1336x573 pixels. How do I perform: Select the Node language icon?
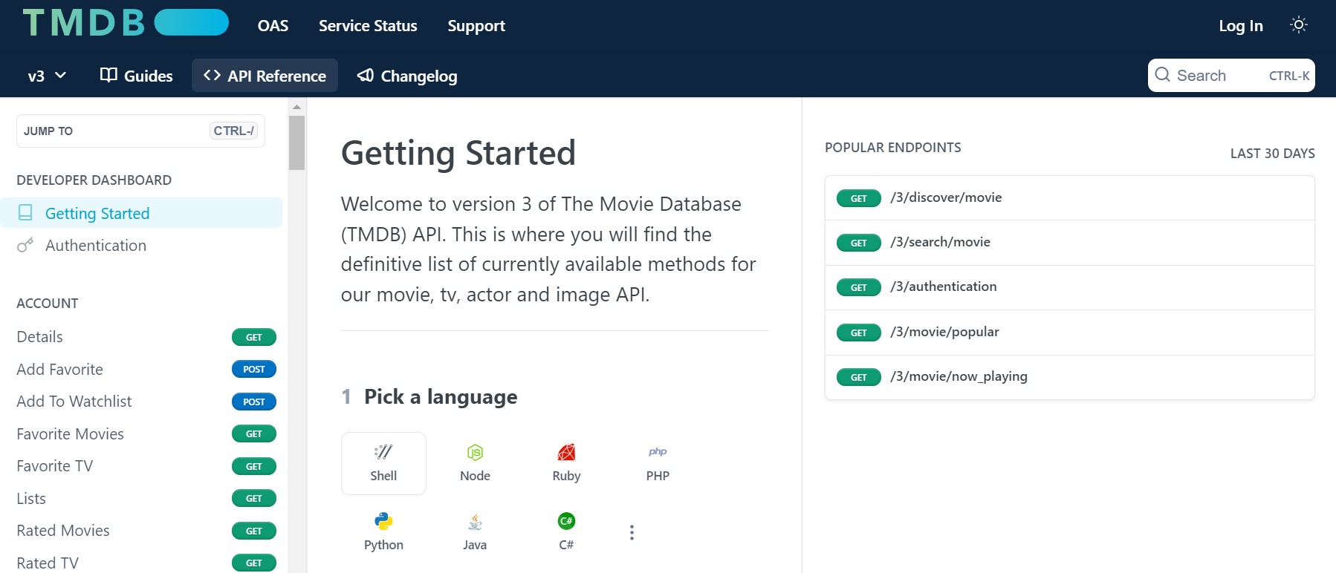click(475, 463)
